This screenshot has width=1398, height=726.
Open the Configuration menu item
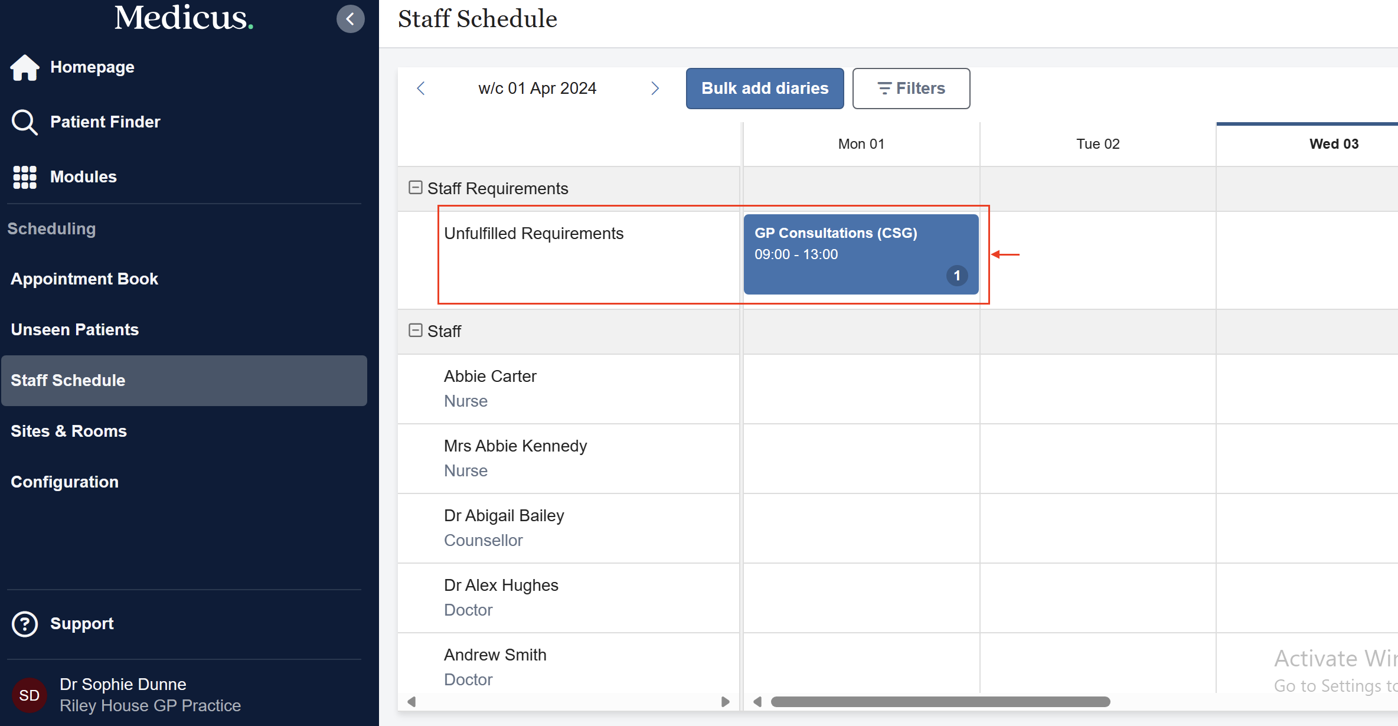65,482
